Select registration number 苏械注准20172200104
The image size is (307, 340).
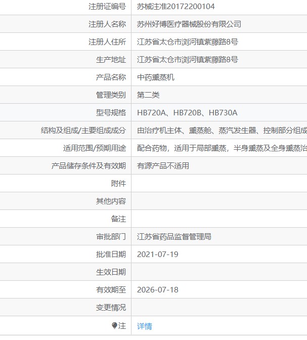(176, 7)
